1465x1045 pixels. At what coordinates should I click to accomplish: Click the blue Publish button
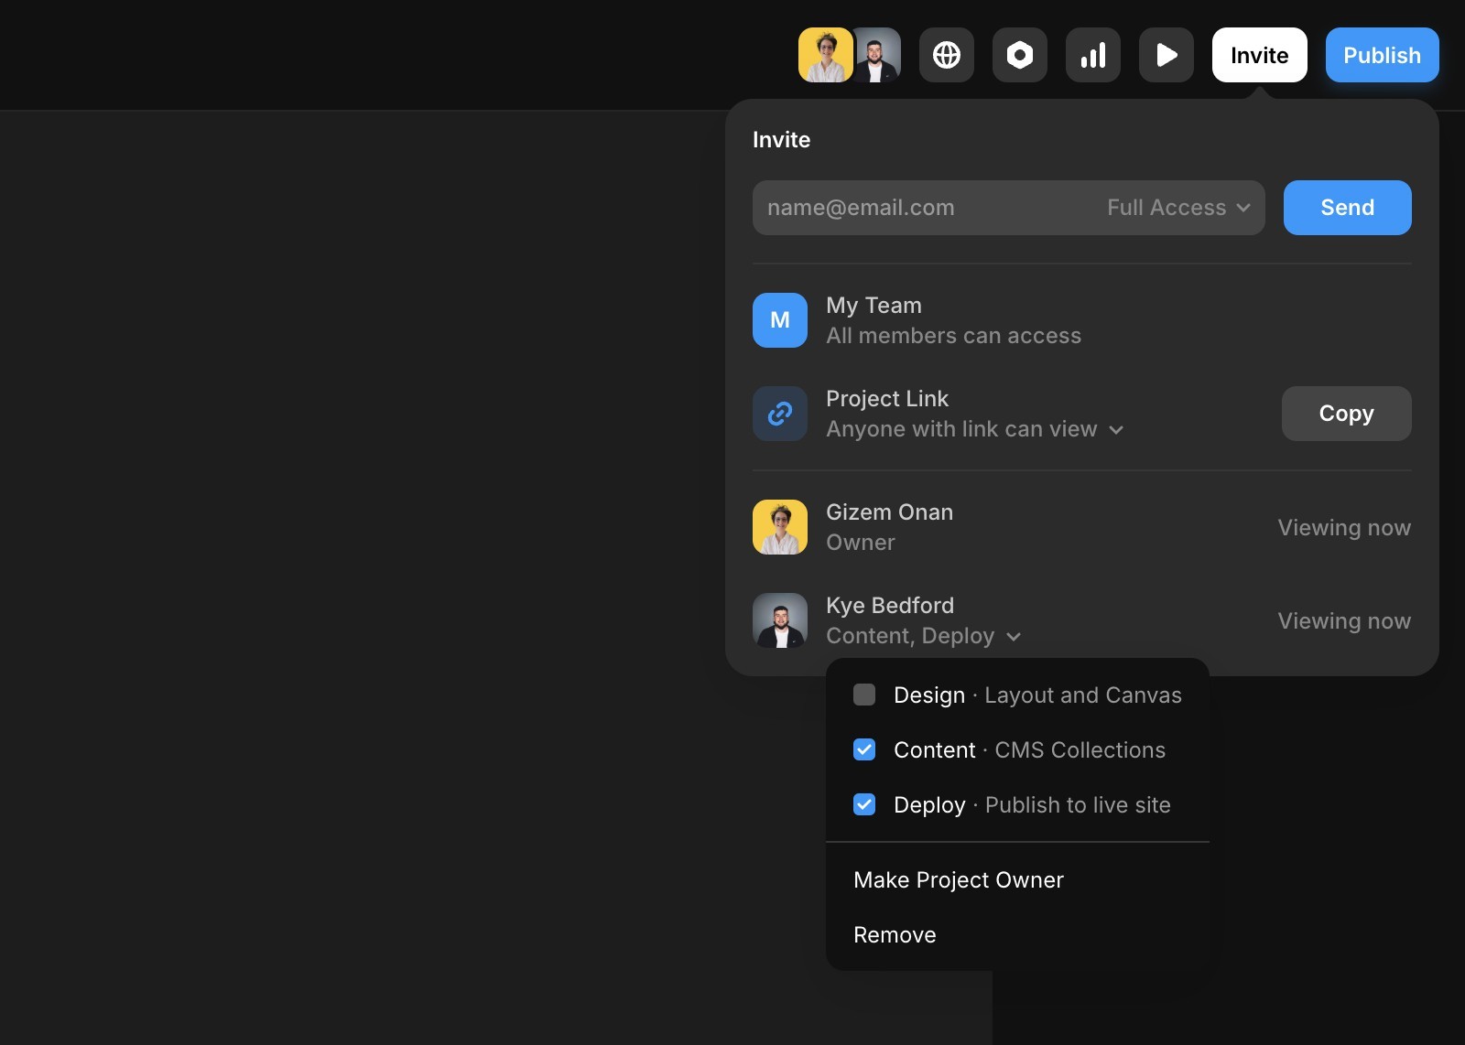[1383, 55]
